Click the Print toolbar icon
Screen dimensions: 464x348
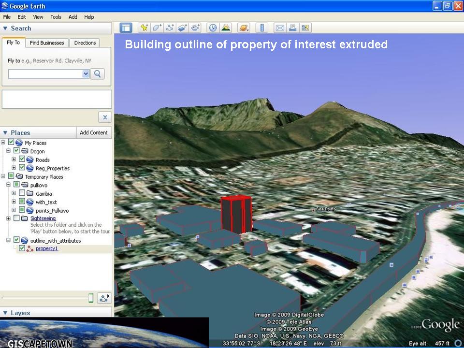[x=292, y=28]
